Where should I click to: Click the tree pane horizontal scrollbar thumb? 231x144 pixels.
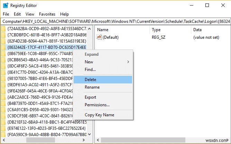(x=40, y=140)
